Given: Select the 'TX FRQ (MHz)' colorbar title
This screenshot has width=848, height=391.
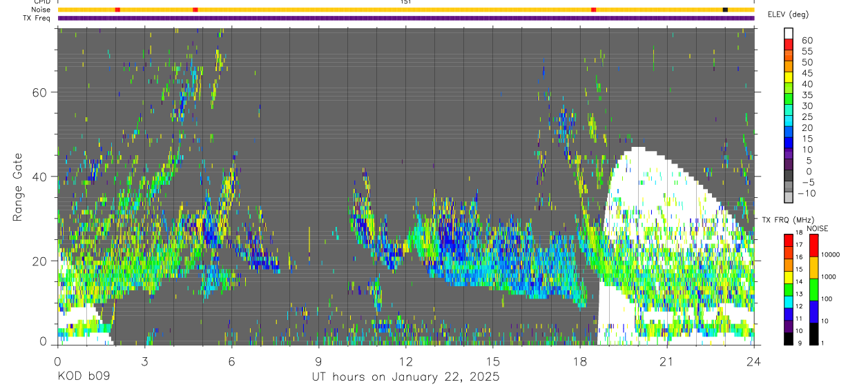Looking at the screenshot, I should [787, 220].
